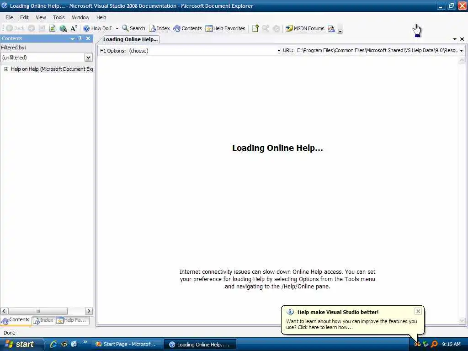Open the URL dropdown arrow
Viewport: 468px width, 351px height.
click(462, 51)
